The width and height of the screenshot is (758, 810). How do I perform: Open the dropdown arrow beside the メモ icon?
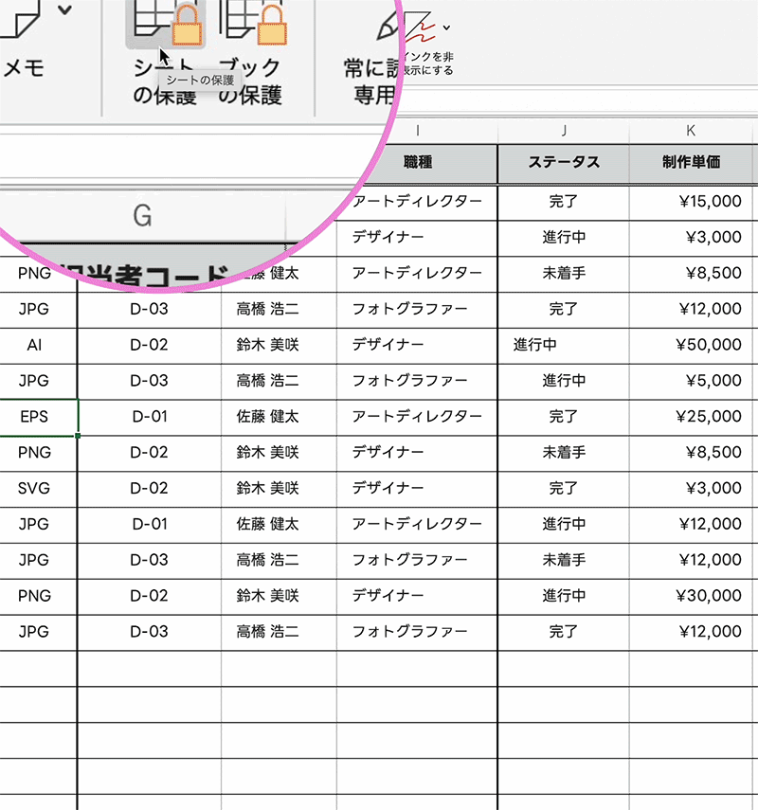coord(64,11)
